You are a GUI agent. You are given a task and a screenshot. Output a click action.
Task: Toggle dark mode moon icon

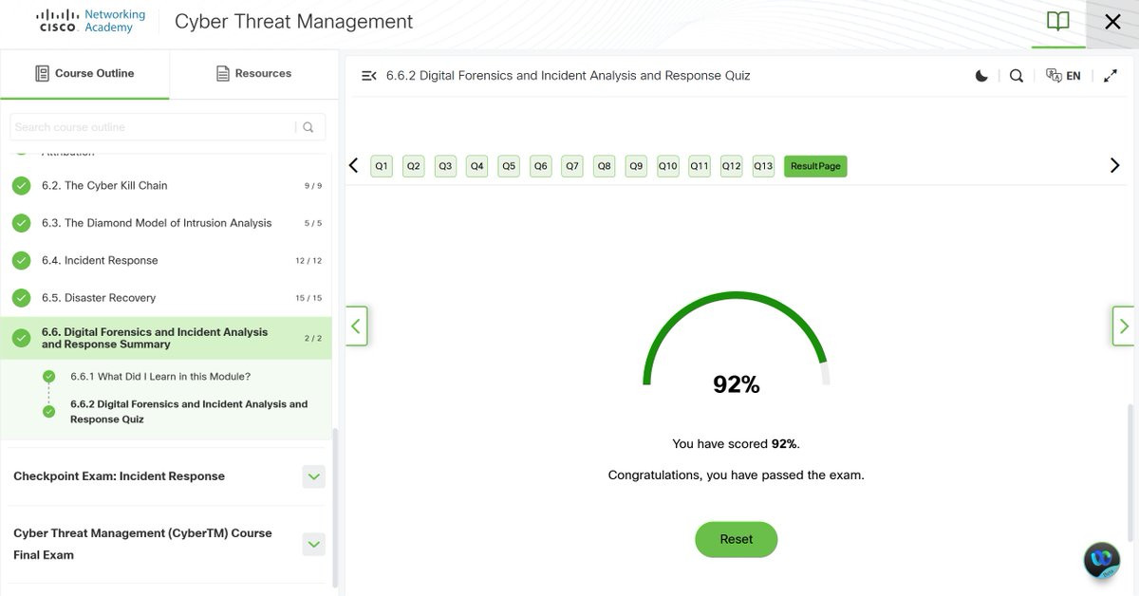981,76
